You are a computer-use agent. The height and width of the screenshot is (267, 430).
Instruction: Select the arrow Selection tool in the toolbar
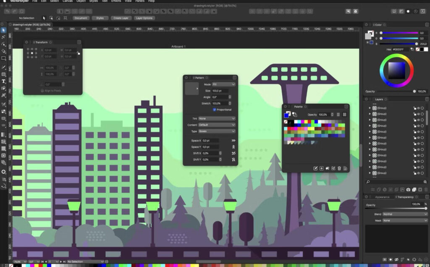pyautogui.click(x=4, y=30)
